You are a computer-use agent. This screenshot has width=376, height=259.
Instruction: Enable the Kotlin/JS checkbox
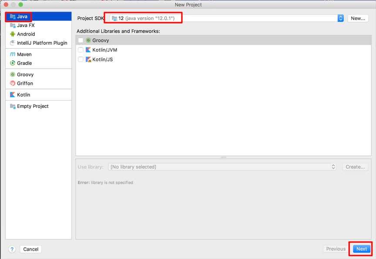[x=81, y=60]
